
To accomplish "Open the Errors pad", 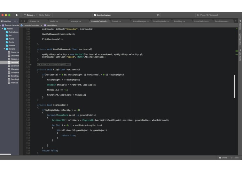I will click(223, 158).
